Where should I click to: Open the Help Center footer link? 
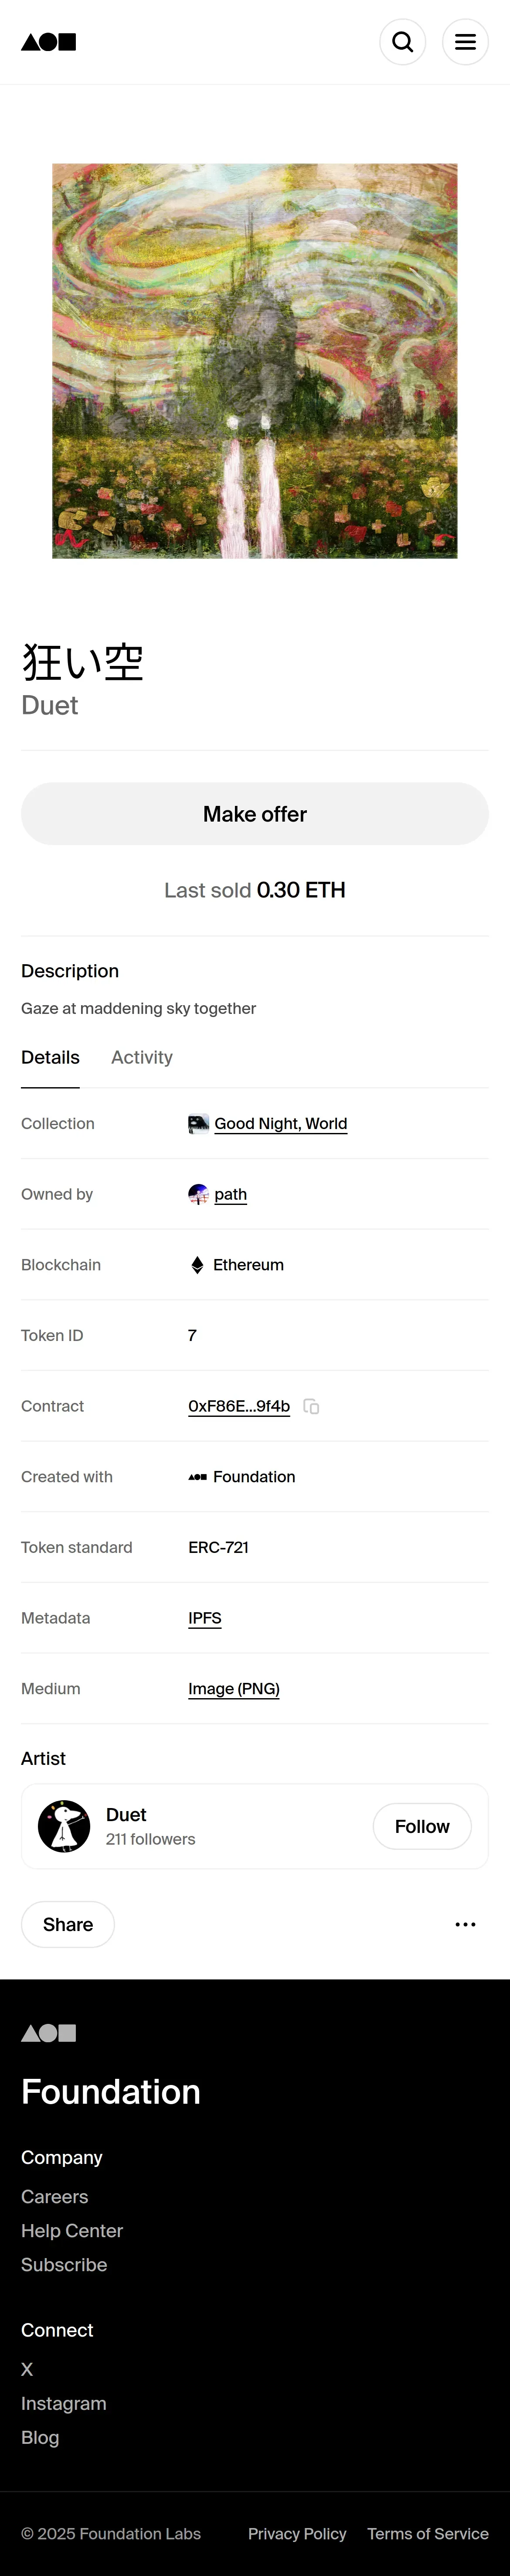pos(72,2231)
